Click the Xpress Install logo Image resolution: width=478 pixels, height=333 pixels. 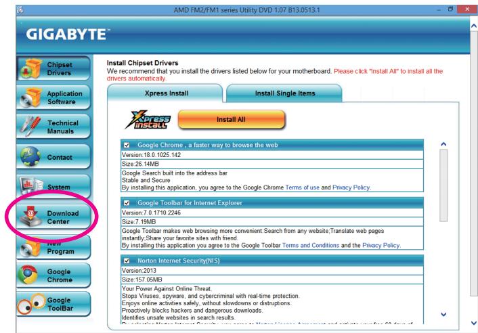pos(148,120)
